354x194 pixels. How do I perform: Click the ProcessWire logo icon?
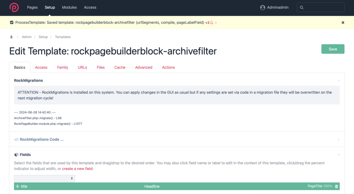point(14,7)
